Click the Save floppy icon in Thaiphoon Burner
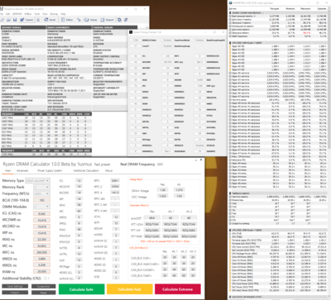The height and width of the screenshot is (300, 331). 15,20
